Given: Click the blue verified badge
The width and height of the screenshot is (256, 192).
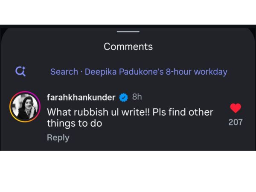Looking at the screenshot, I should (x=124, y=98).
